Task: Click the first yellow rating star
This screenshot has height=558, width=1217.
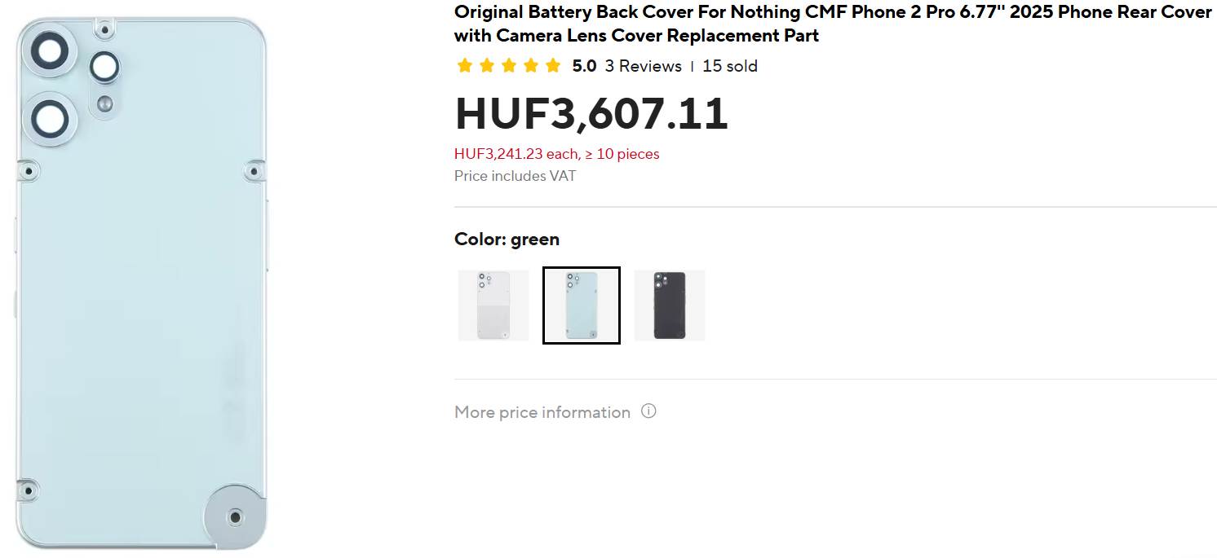Action: pyautogui.click(x=465, y=66)
